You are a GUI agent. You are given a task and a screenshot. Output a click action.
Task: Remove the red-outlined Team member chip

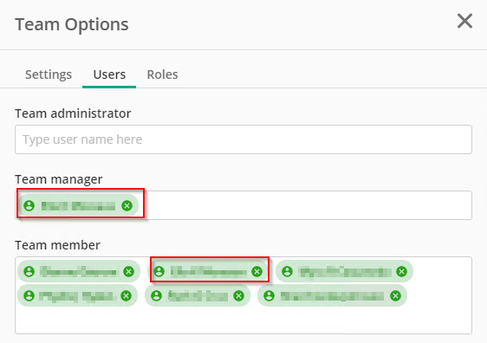click(256, 272)
